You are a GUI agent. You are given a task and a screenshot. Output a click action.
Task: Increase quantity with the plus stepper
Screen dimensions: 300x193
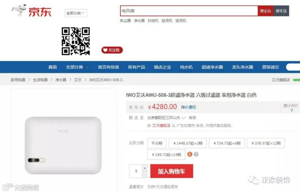(x=145, y=168)
